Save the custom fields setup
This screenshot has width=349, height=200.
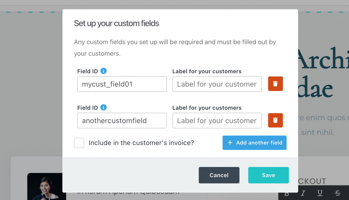pyautogui.click(x=269, y=175)
